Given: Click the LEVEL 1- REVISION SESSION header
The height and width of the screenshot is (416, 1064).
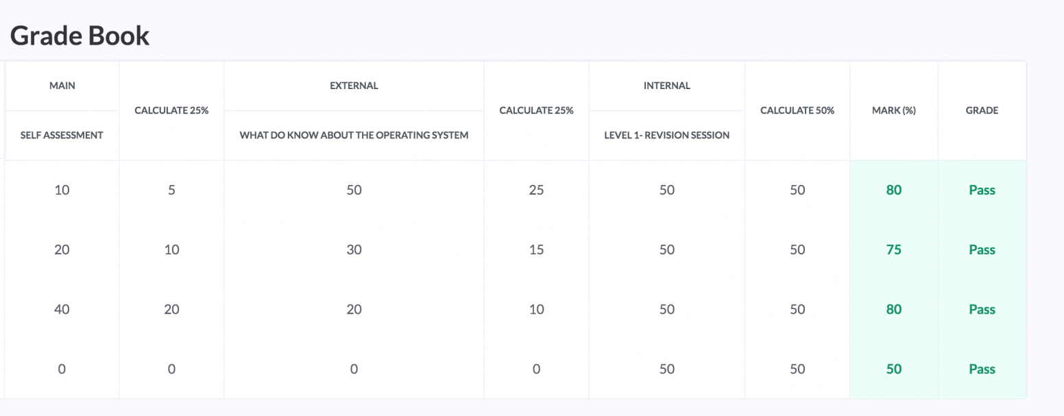Looking at the screenshot, I should pos(666,135).
